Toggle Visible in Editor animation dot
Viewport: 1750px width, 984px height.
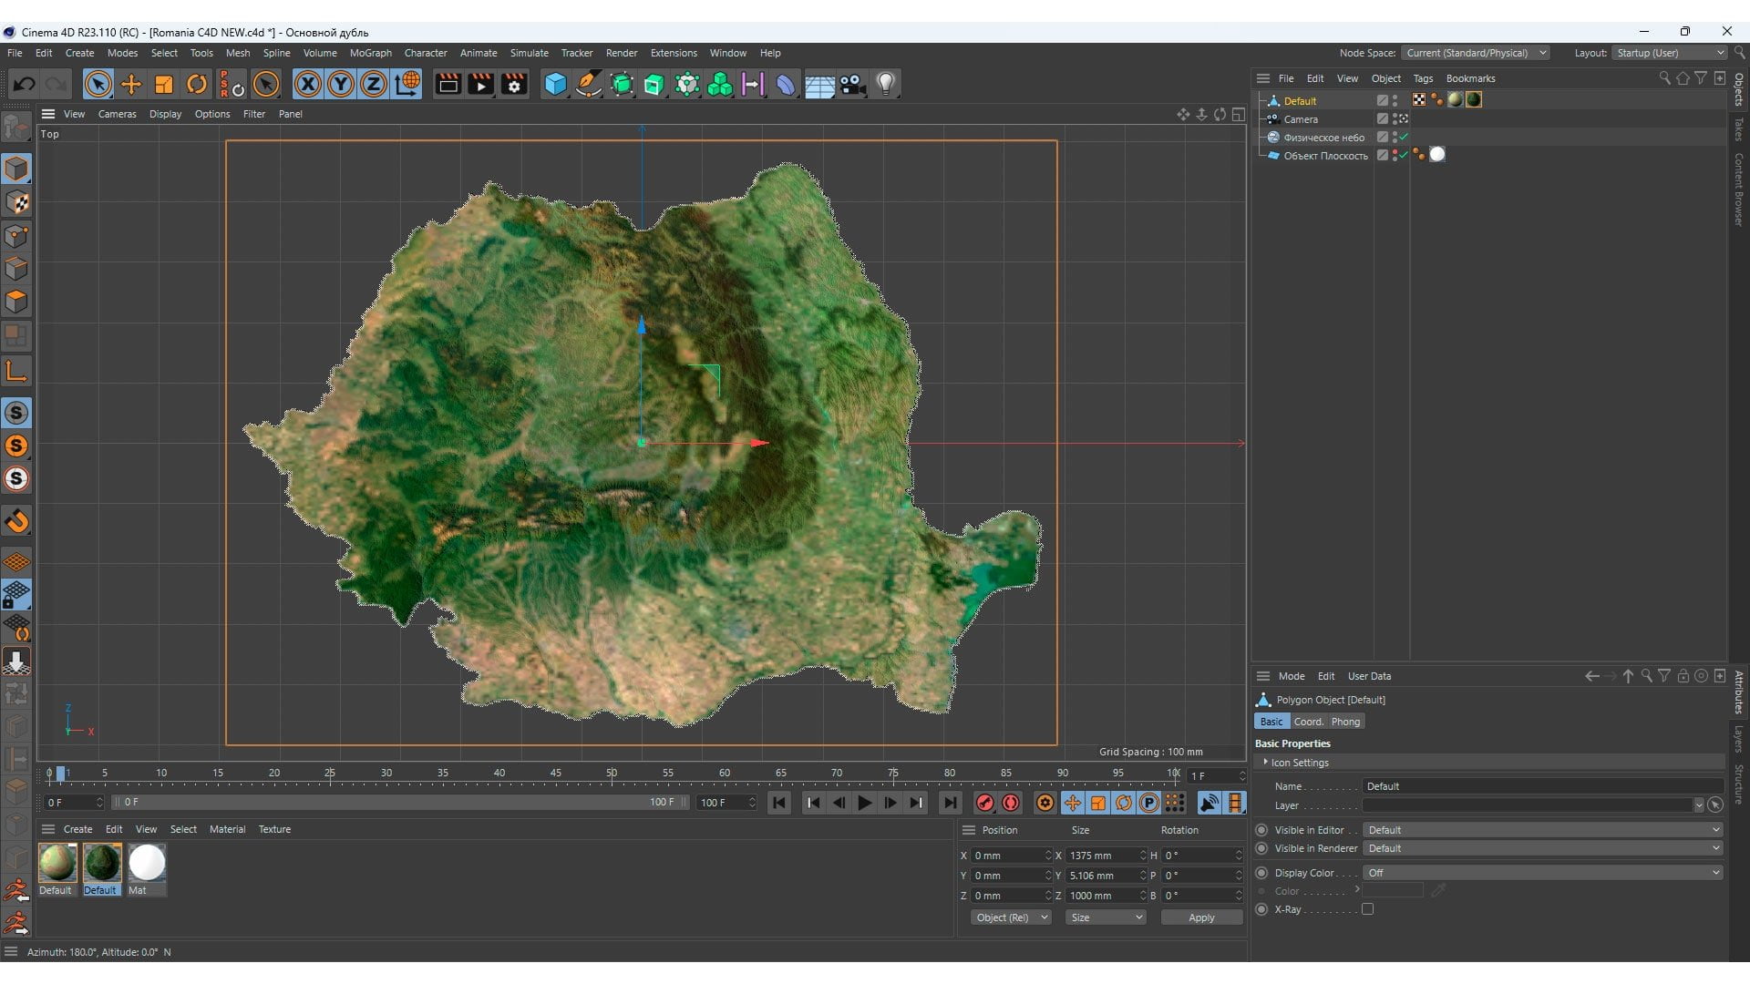[1261, 830]
